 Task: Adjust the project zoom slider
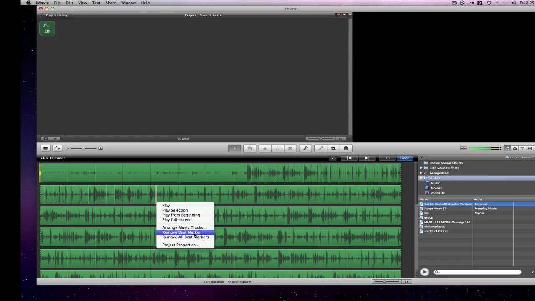pyautogui.click(x=320, y=138)
